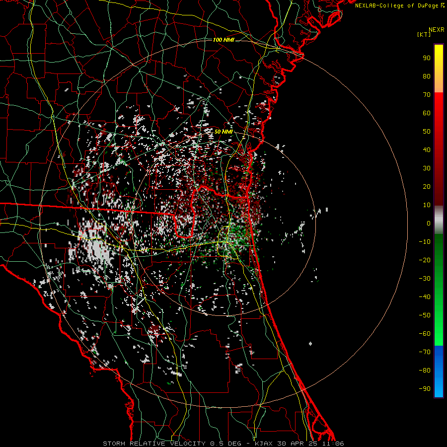The image size is (447, 447).
Task: Pick the light orange segment of the color bar
Action: (x=439, y=85)
